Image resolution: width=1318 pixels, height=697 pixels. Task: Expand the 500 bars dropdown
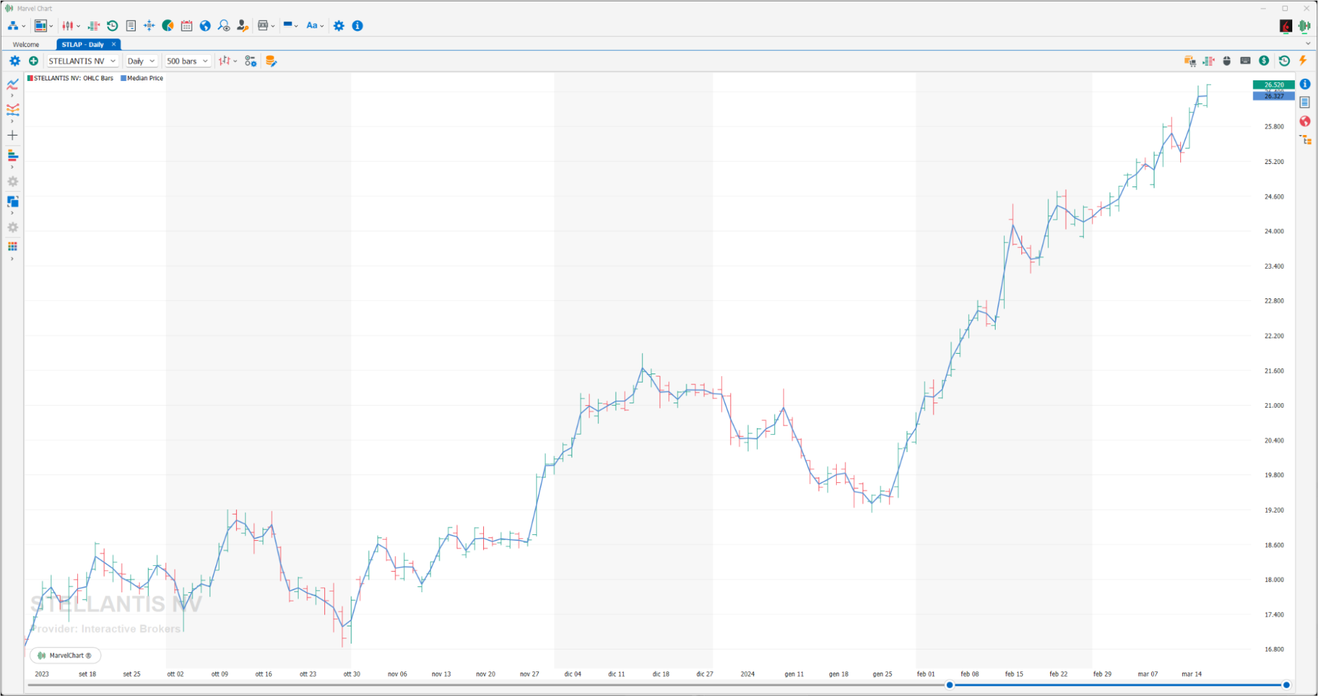[187, 61]
